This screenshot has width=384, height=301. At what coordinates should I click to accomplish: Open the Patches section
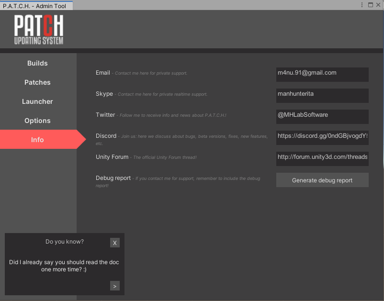37,82
